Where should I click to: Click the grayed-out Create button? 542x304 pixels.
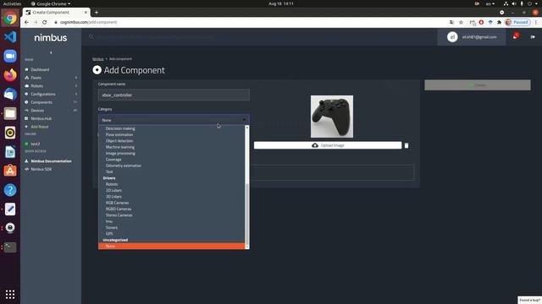point(478,85)
